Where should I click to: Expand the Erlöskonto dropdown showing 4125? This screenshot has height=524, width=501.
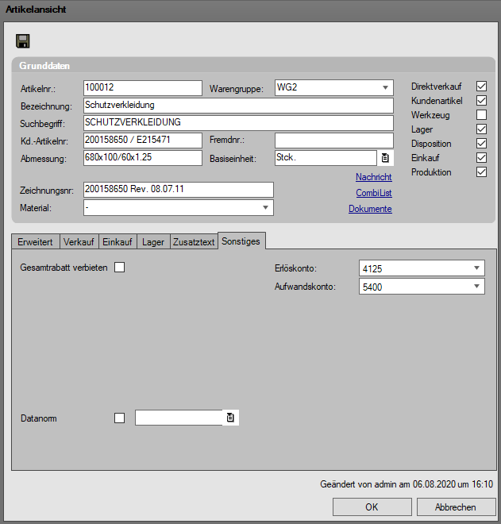coord(476,268)
